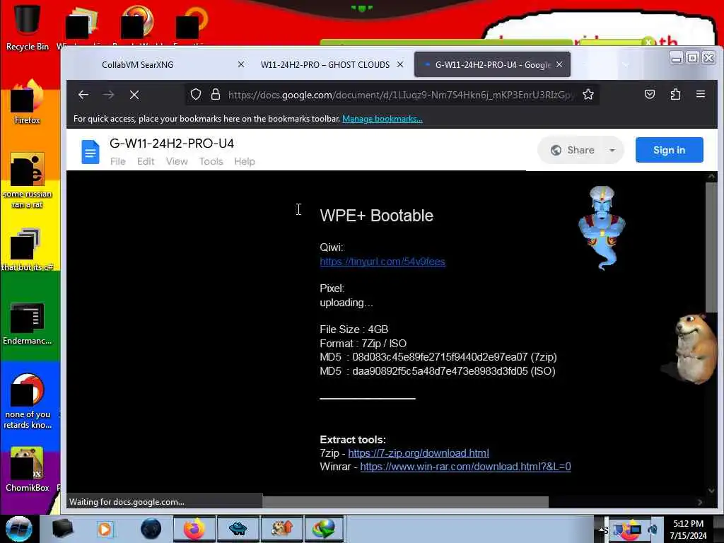Click the Sign in button
This screenshot has height=543, width=724.
(x=669, y=150)
